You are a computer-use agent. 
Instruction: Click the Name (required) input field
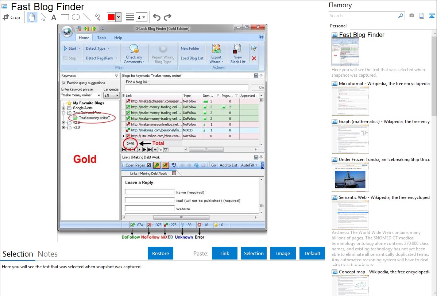click(150, 192)
